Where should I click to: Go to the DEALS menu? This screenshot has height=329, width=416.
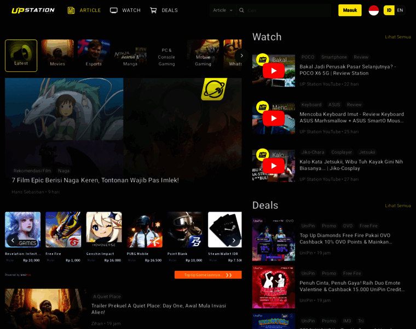tap(170, 10)
